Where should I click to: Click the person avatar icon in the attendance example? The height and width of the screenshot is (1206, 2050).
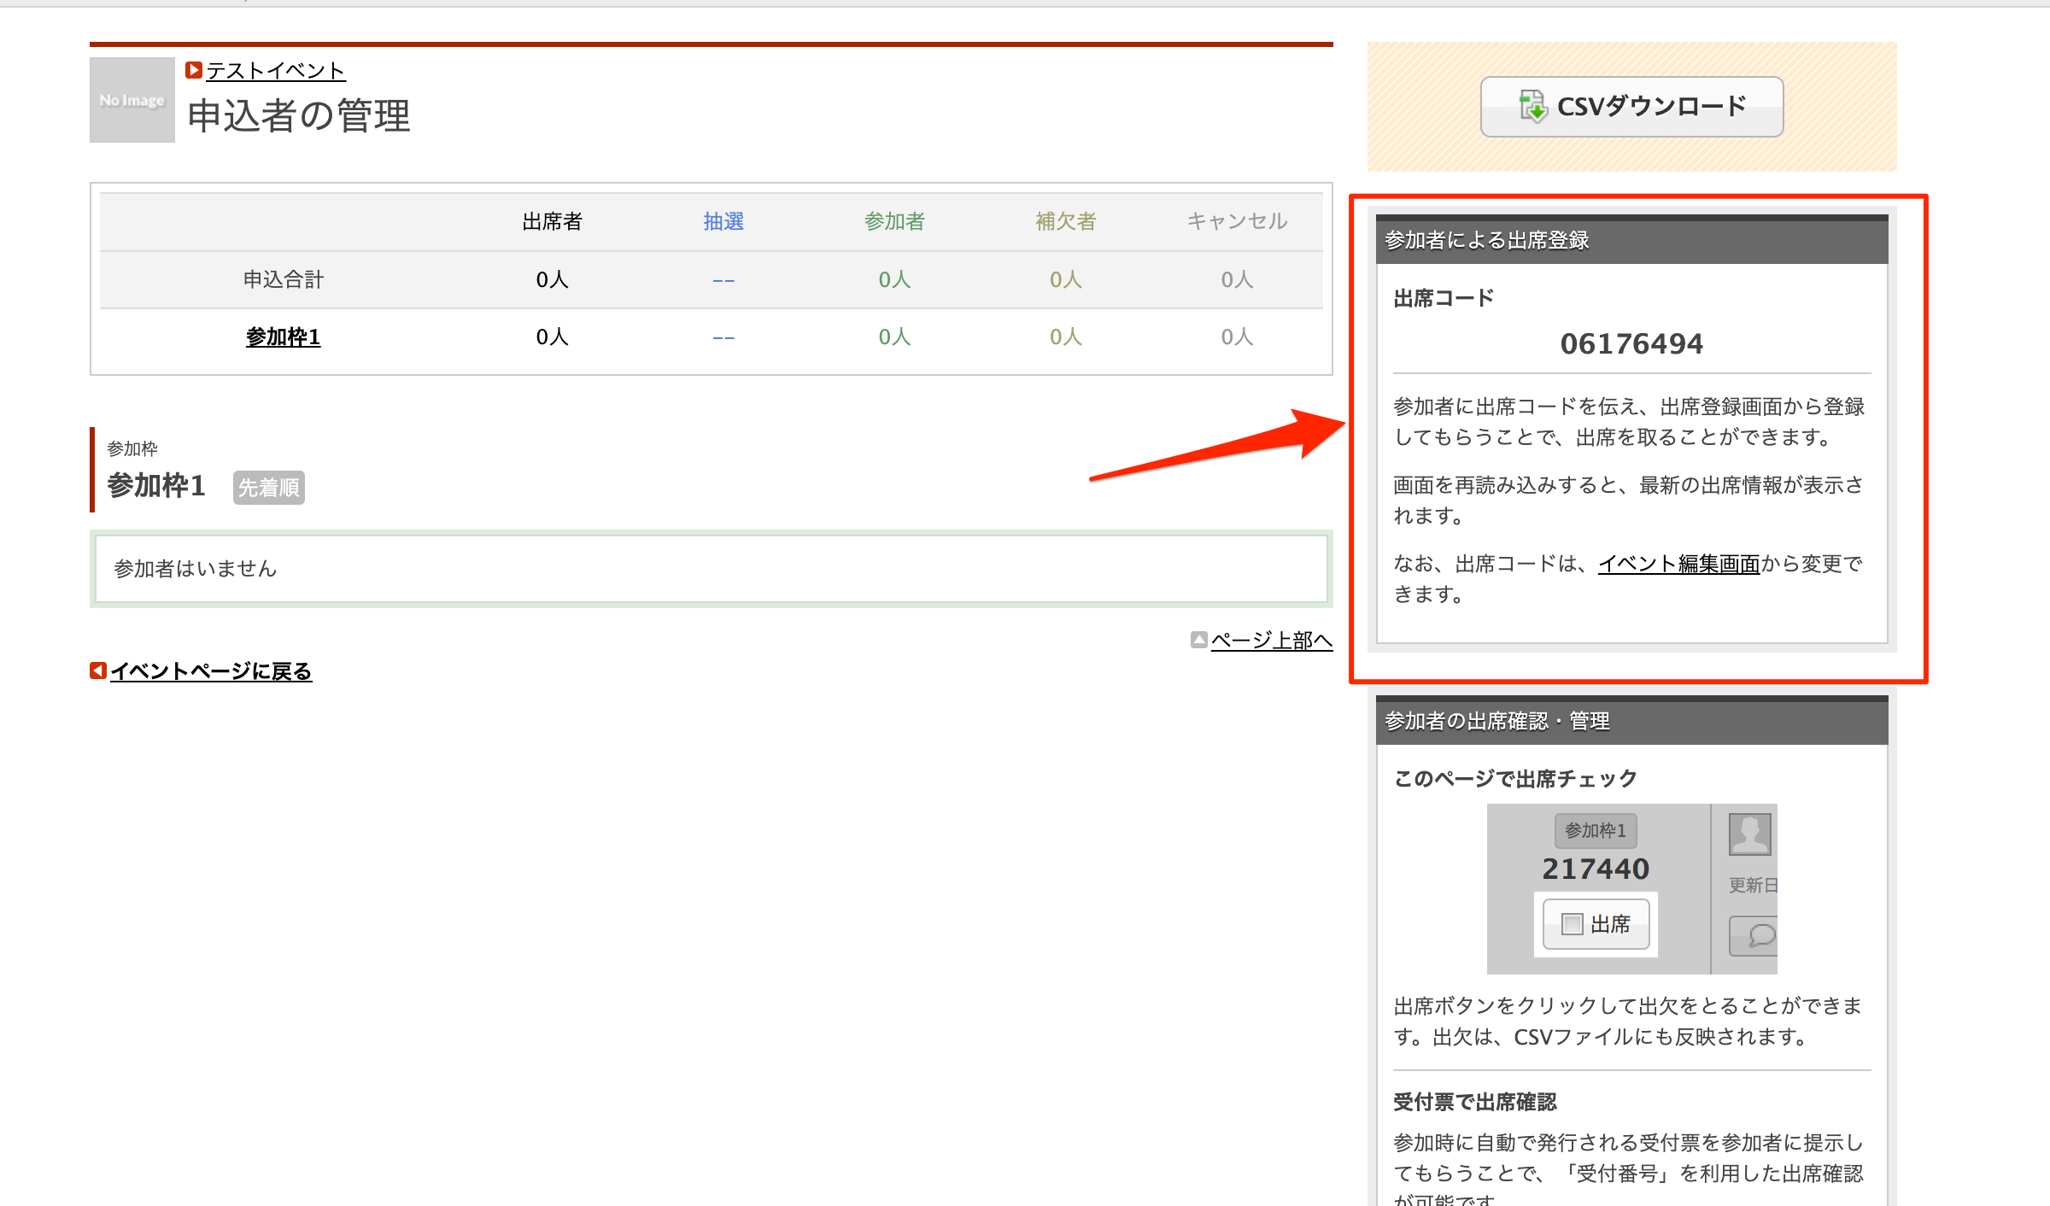point(1751,835)
